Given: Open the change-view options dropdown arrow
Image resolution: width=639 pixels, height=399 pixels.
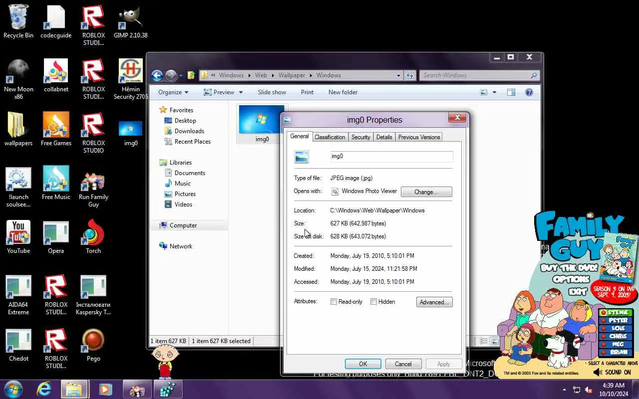Looking at the screenshot, I should pos(494,92).
